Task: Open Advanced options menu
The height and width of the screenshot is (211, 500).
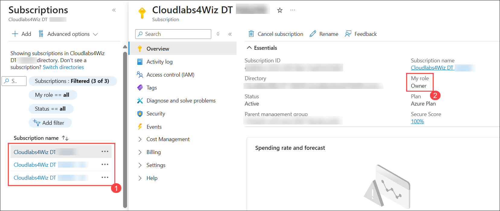Action: pos(68,34)
